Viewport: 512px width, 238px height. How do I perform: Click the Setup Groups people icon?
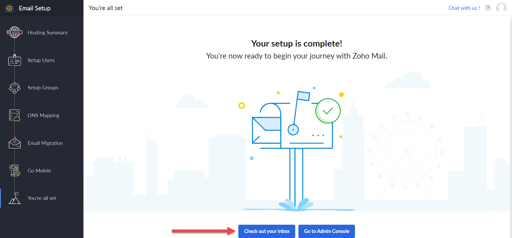[14, 88]
